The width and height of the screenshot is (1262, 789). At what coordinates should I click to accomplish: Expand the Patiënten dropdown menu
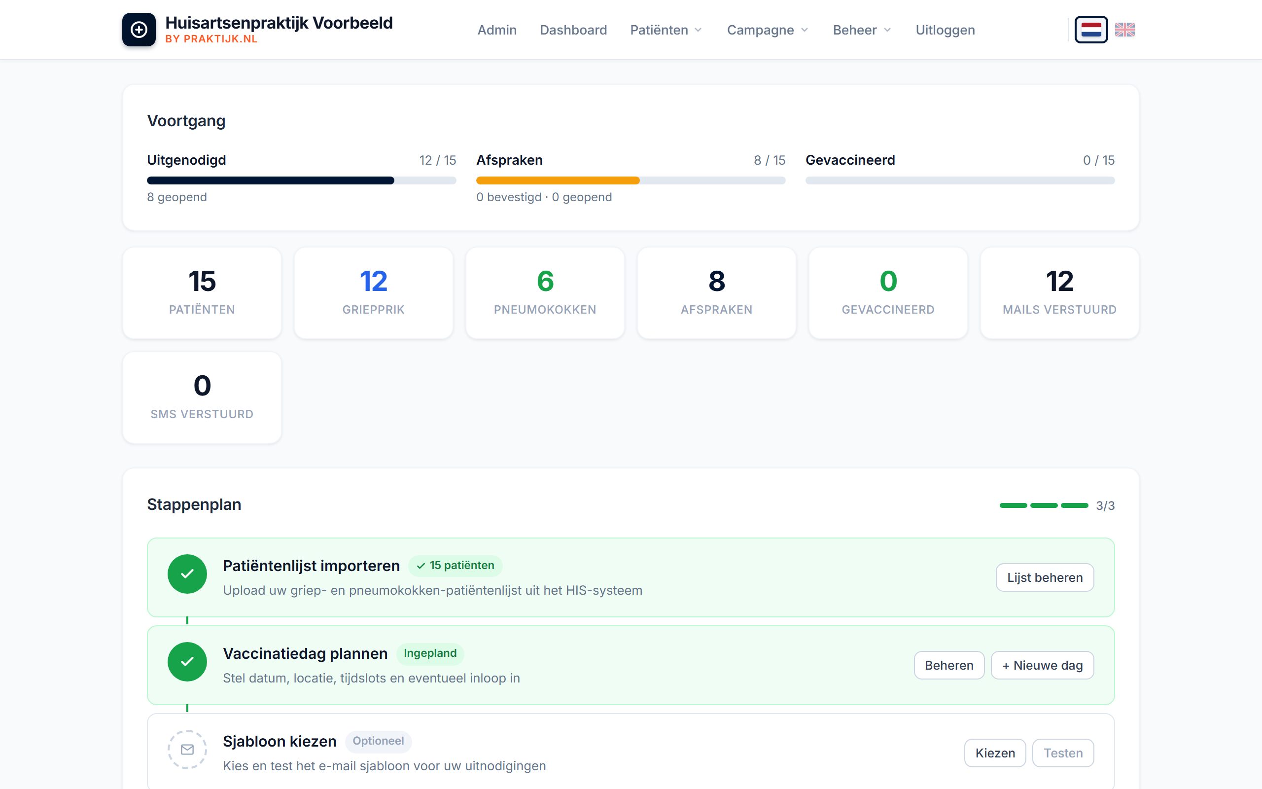pos(666,30)
